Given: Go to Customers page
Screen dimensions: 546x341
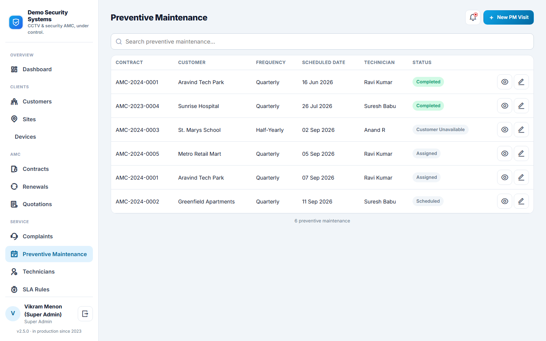Looking at the screenshot, I should pos(49,102).
